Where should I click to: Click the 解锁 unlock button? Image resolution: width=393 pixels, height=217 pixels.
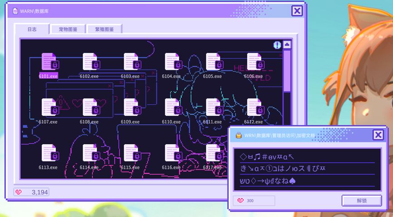362,201
